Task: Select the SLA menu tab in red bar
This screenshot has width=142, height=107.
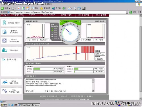Action: [x=101, y=15]
